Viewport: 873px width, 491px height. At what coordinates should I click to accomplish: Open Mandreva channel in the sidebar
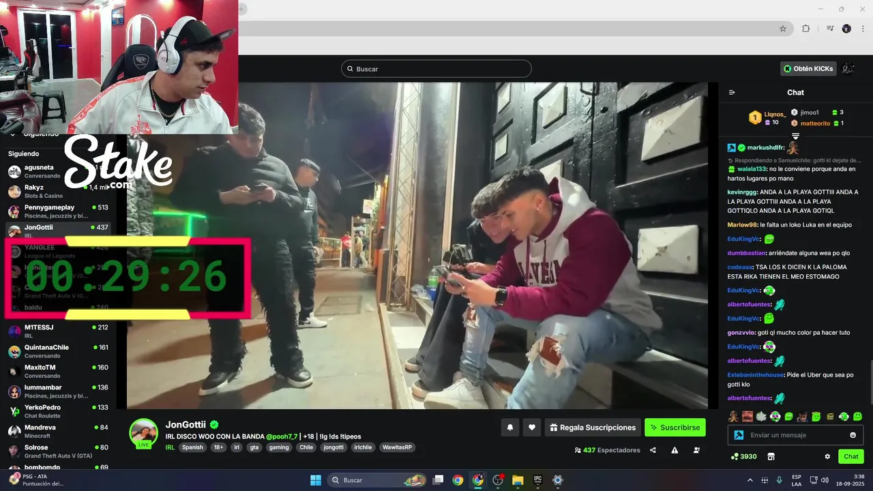click(x=58, y=431)
